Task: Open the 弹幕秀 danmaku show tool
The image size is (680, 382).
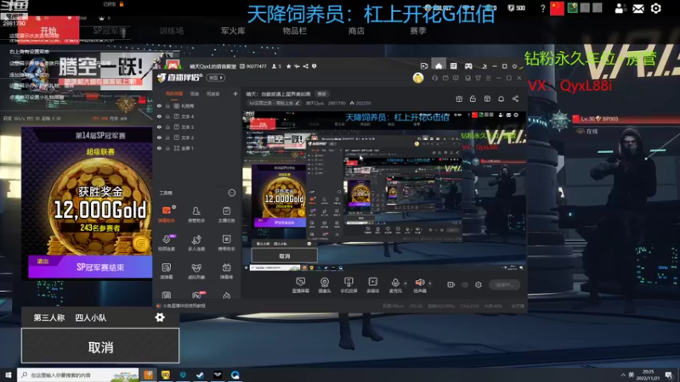Action: [x=226, y=271]
